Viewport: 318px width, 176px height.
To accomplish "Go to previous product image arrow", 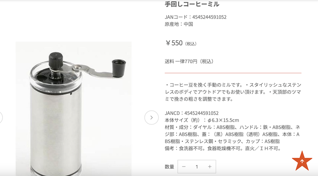I will pos(1,117).
